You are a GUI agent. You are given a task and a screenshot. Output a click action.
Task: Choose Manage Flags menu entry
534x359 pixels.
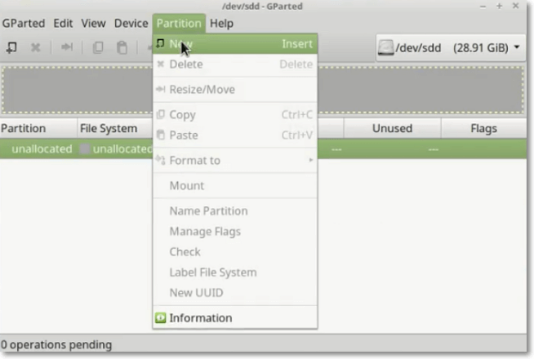click(x=235, y=232)
